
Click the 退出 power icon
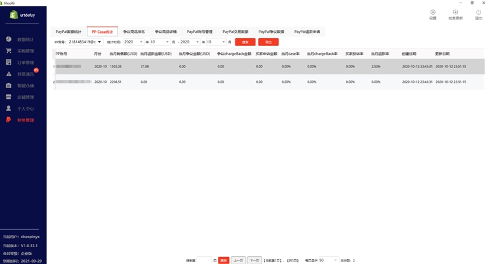[x=479, y=12]
